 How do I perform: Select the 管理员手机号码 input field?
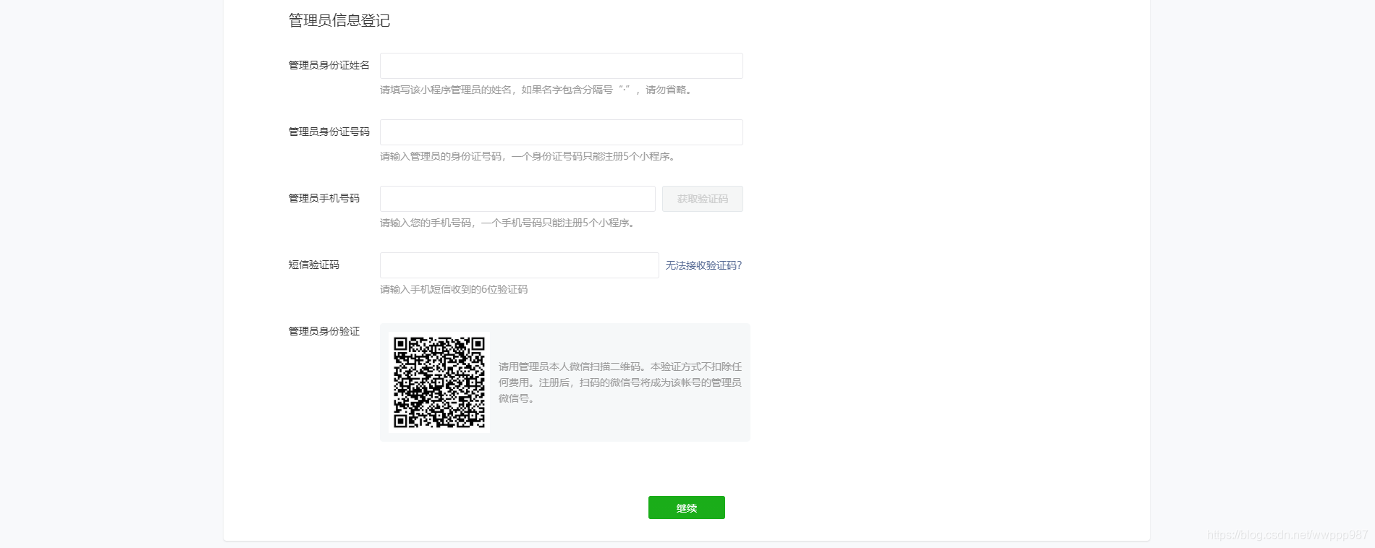[517, 199]
